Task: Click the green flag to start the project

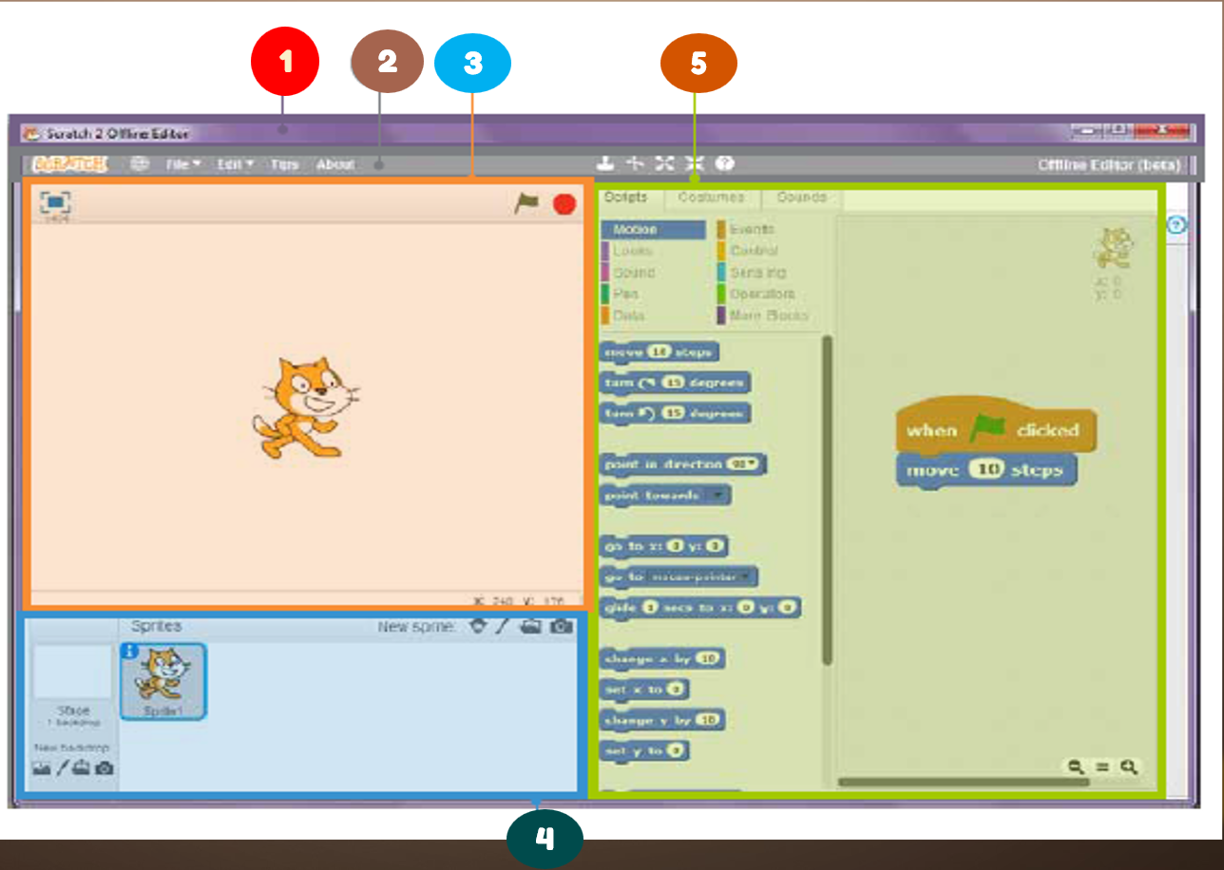Action: 526,203
